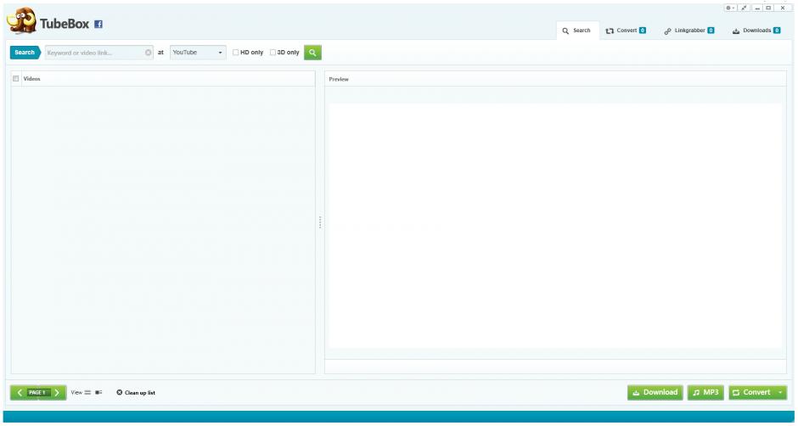798x426 pixels.
Task: Switch to list view layout
Action: coord(87,393)
